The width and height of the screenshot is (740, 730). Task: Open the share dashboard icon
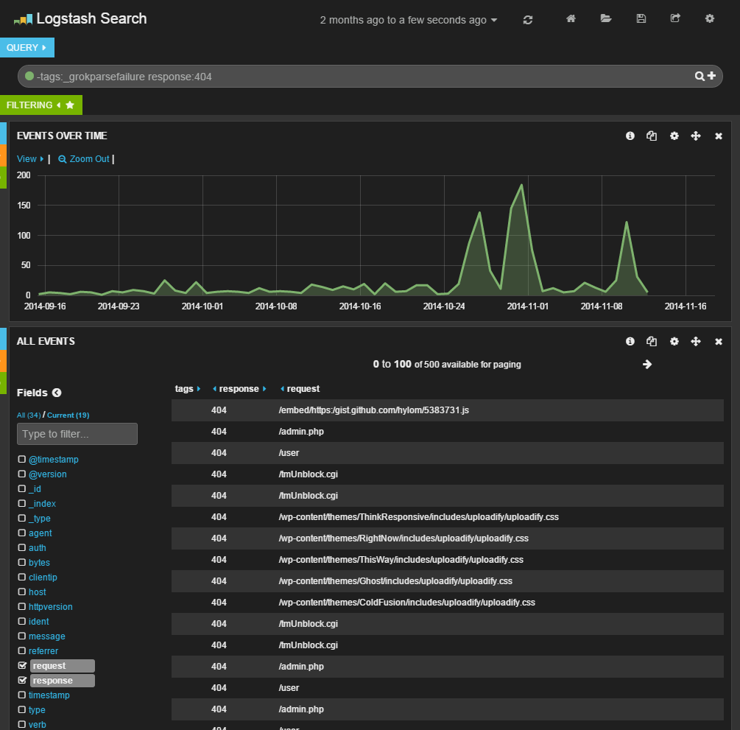[x=675, y=19]
